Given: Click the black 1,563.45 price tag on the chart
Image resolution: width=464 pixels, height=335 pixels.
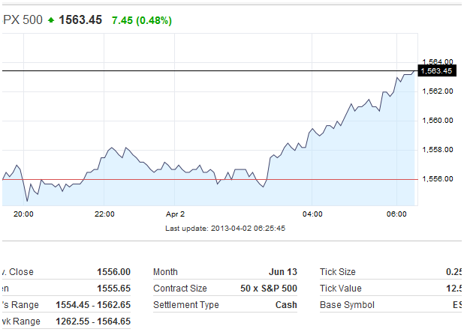Looking at the screenshot, I should click(x=437, y=71).
